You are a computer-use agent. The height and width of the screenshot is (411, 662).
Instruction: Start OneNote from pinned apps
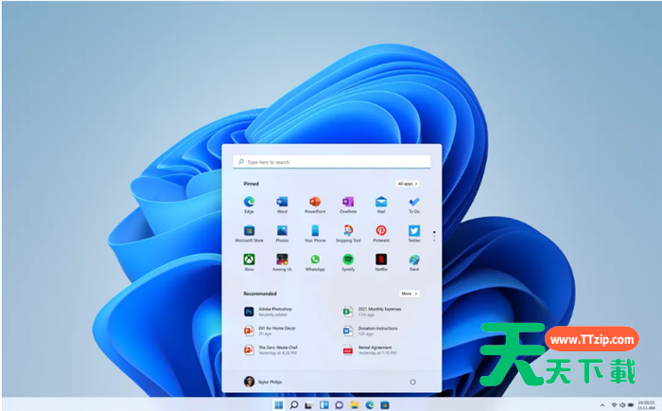coord(348,205)
